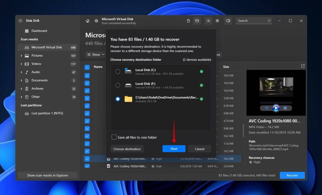Image resolution: width=322 pixels, height=195 pixels.
Task: Click the Choose destination button
Action: tap(127, 149)
